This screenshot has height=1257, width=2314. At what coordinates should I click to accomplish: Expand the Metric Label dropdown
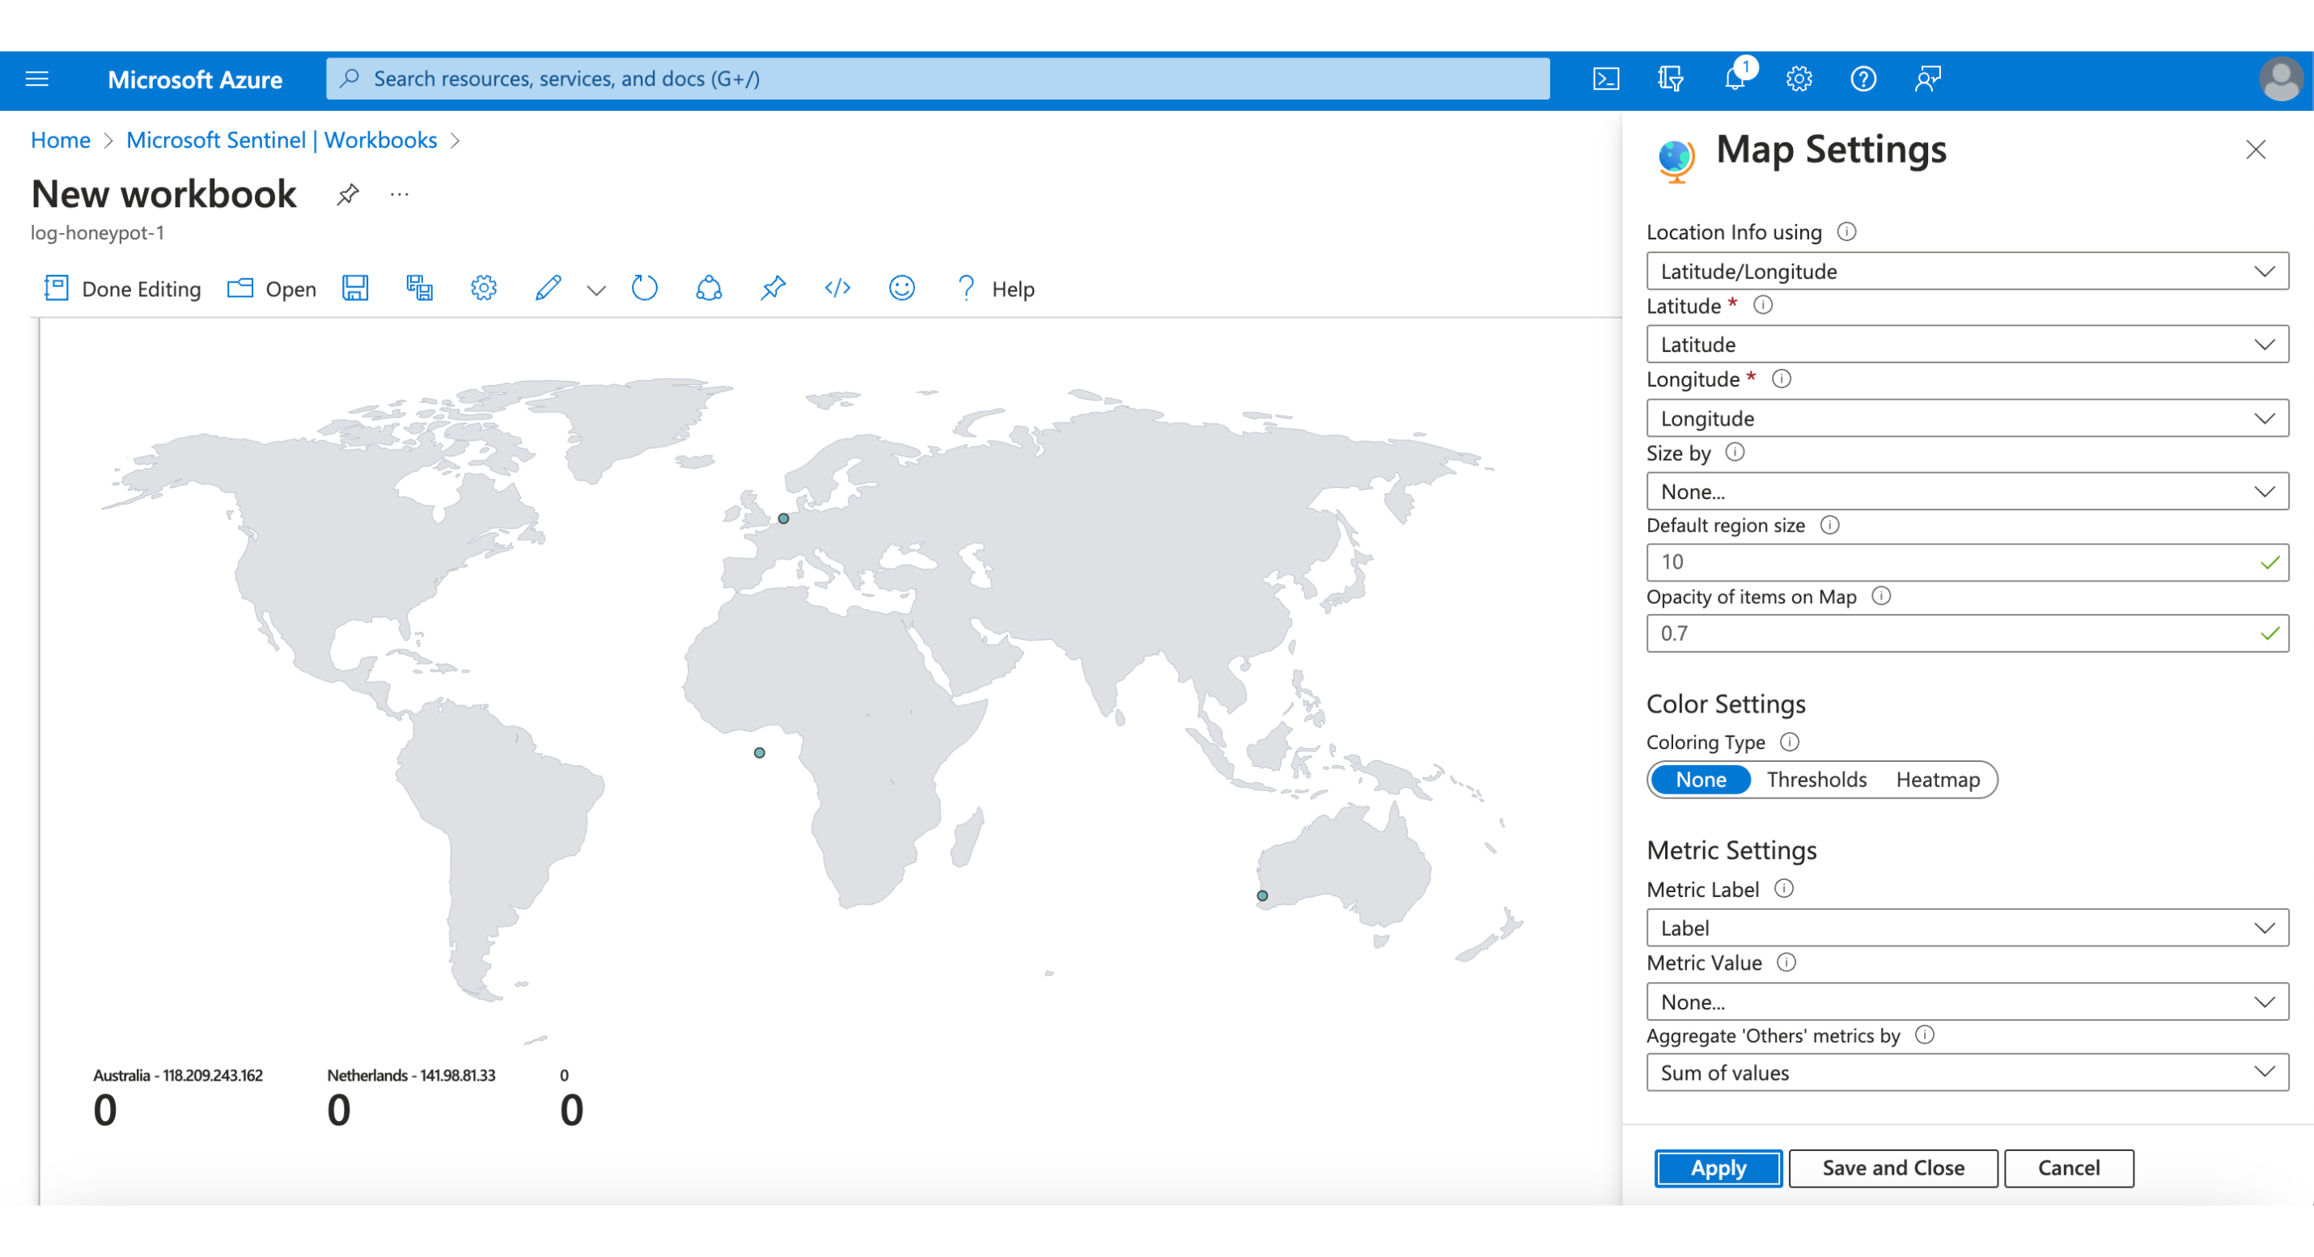(x=1966, y=928)
